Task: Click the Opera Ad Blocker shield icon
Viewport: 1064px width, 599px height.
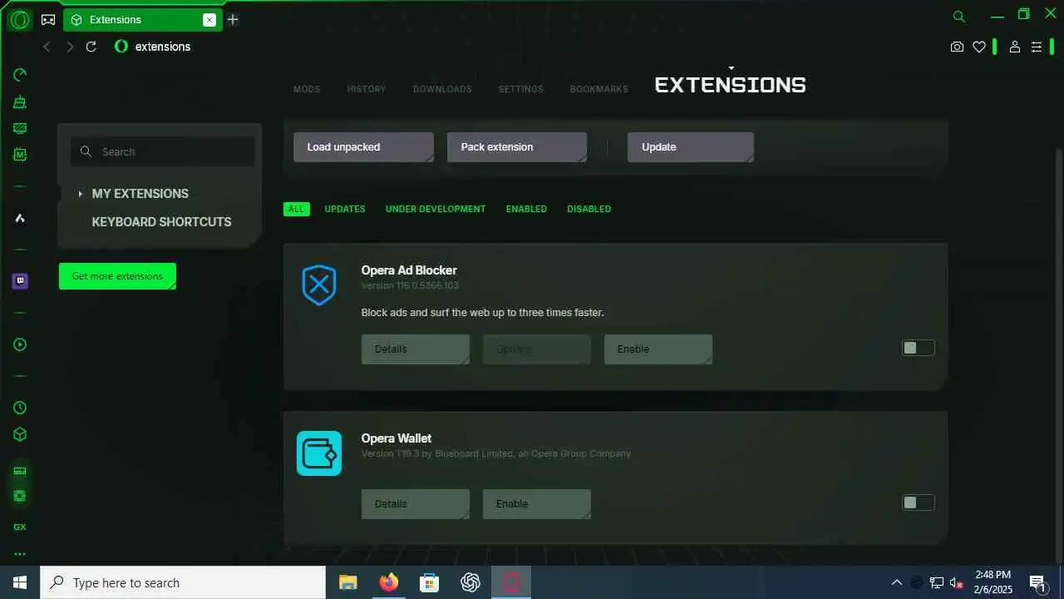Action: point(319,285)
